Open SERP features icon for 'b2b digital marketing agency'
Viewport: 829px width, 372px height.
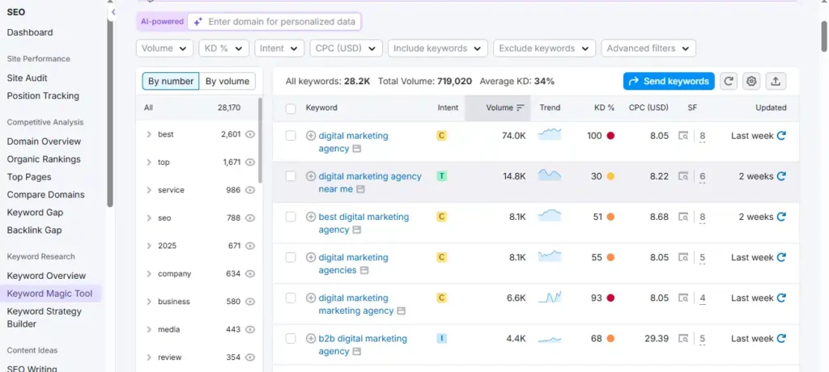[684, 339]
